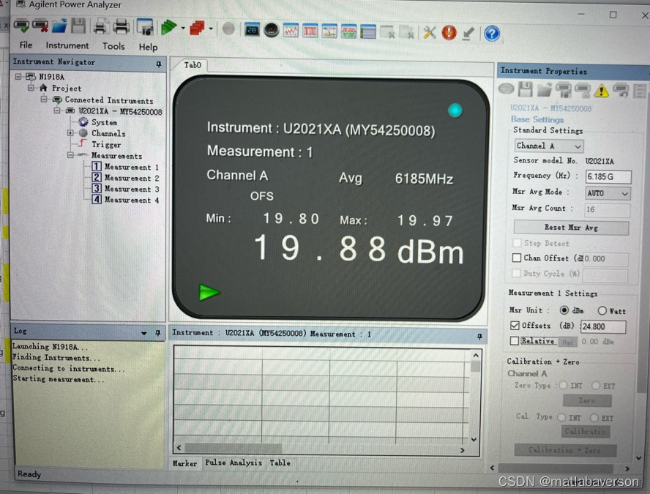
Task: Click the disconnect instrument icon with red X
Action: 40,27
